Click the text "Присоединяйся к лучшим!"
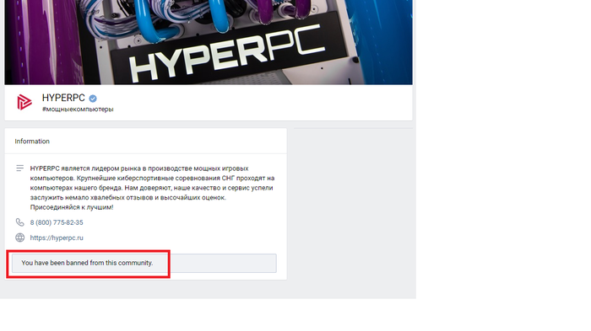The image size is (591, 331). pyautogui.click(x=72, y=207)
